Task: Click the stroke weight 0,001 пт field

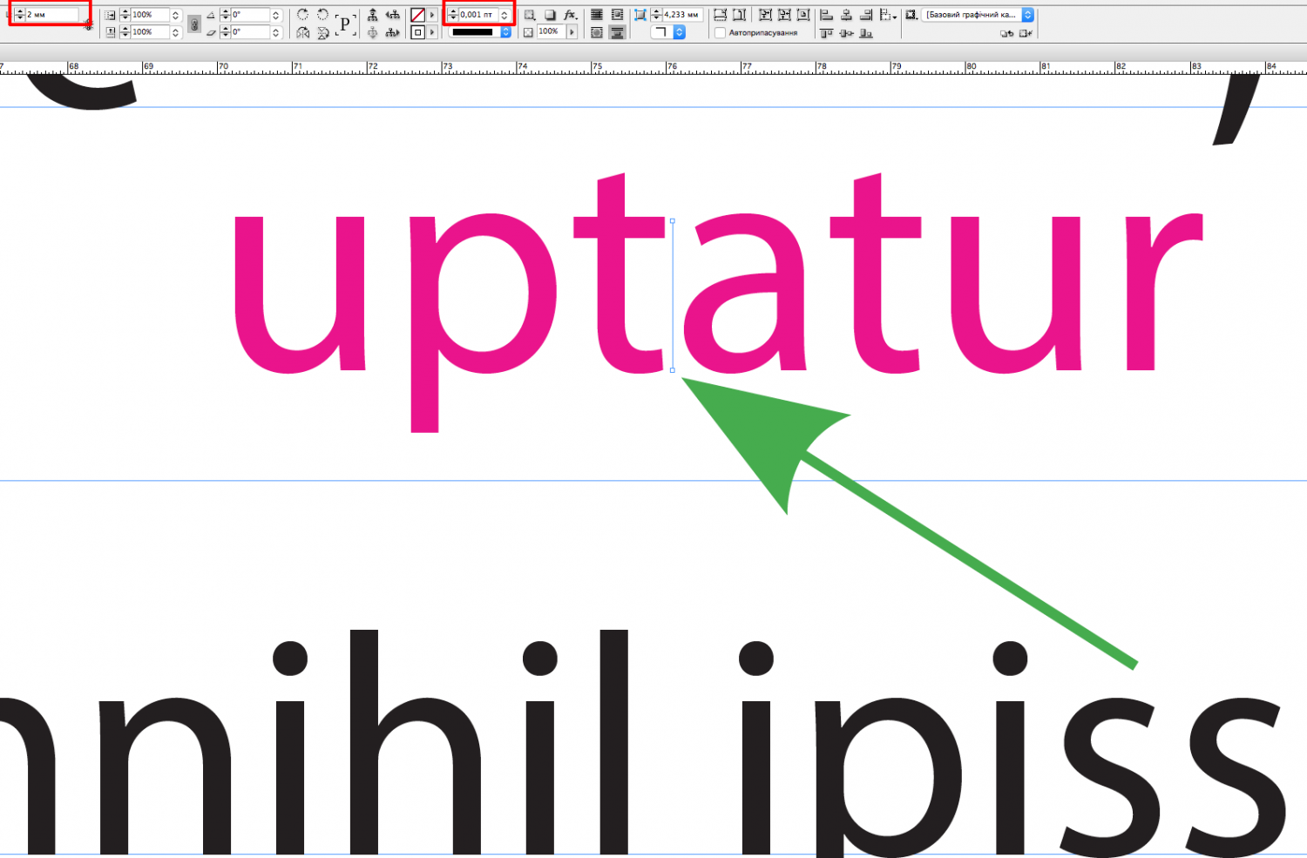Action: (477, 15)
